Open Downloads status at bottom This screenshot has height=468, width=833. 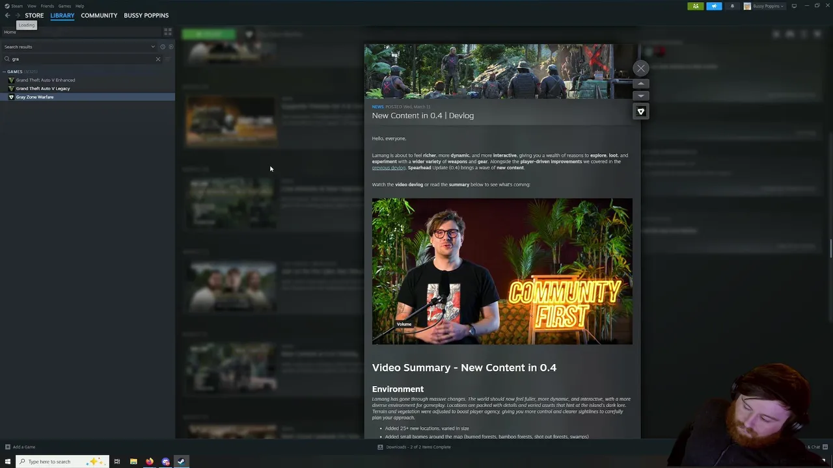(x=415, y=447)
